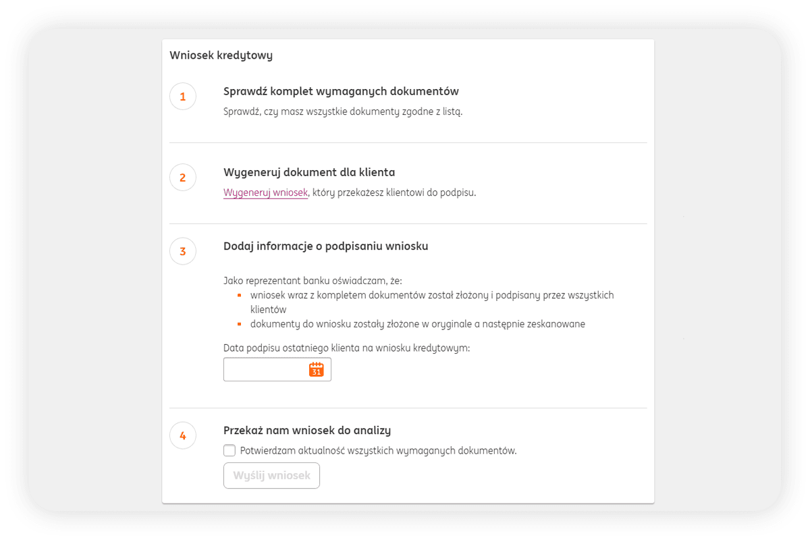Click heading 'Dodaj informacje o podpisaniu wniosku'
Screen dimensions: 810x540
point(325,246)
